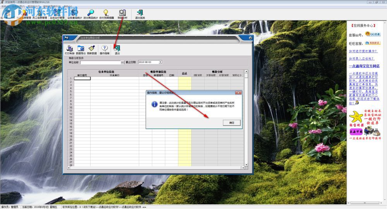Close the 往来单位帐龄分析 window
This screenshot has width=387, height=209.
pos(250,38)
